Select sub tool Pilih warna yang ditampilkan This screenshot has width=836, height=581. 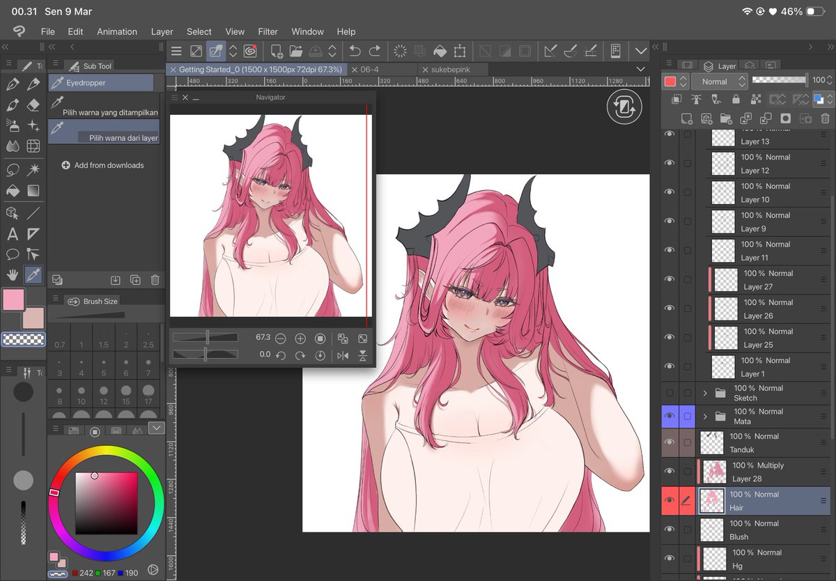104,106
